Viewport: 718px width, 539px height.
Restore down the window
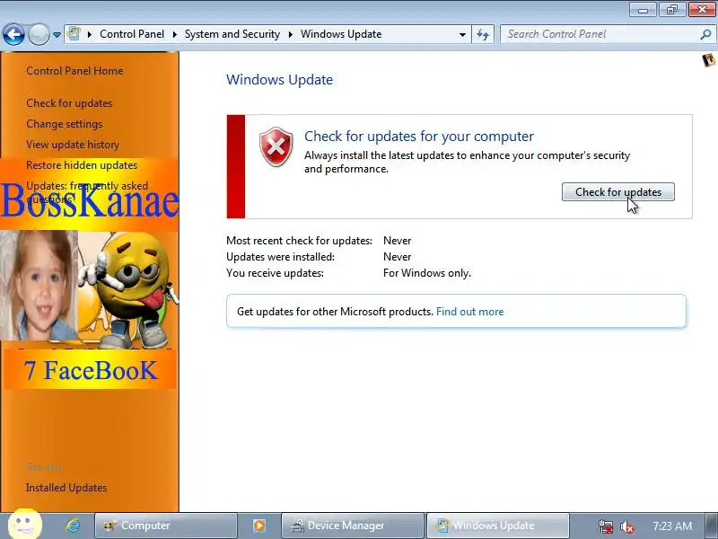671,9
